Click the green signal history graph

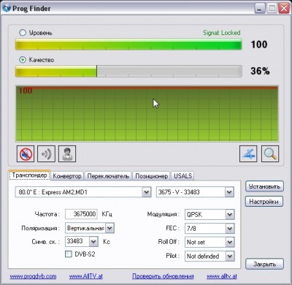tap(147, 113)
